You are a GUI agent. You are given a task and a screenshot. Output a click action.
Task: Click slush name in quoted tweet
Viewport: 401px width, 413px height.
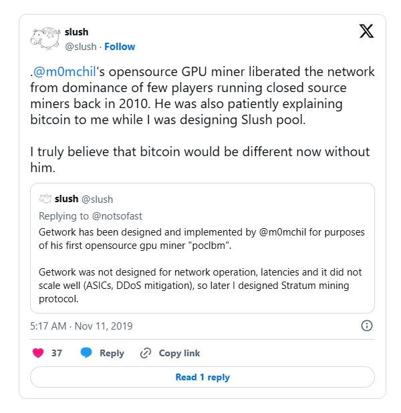tap(66, 199)
